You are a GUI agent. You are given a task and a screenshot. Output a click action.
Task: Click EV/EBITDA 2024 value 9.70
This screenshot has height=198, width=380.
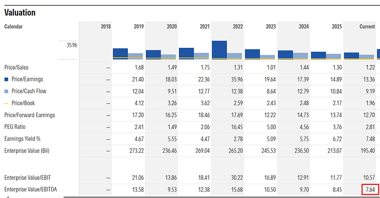(304, 190)
